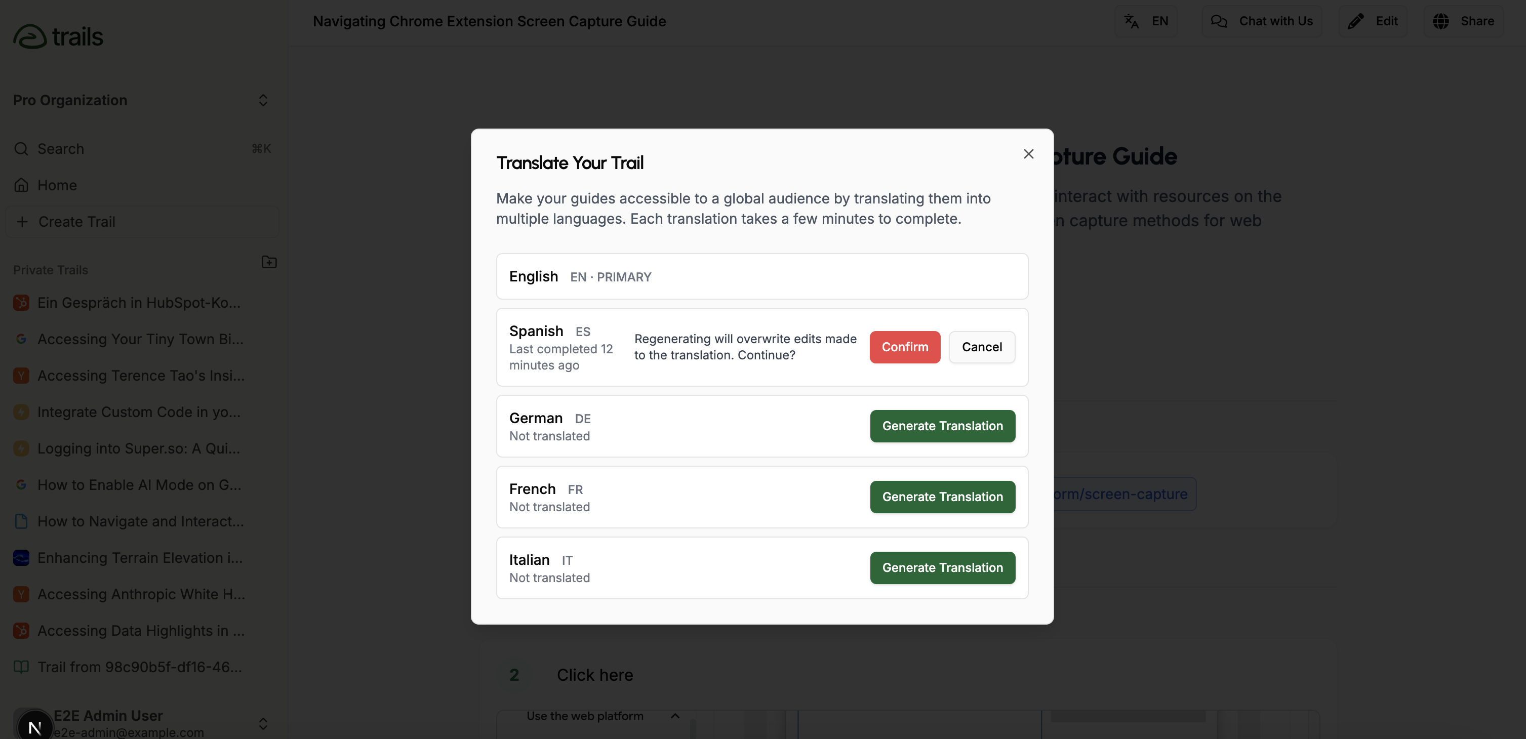Click the chat bubbles icon
Screen dimensions: 1526x739
pyautogui.click(x=1219, y=21)
